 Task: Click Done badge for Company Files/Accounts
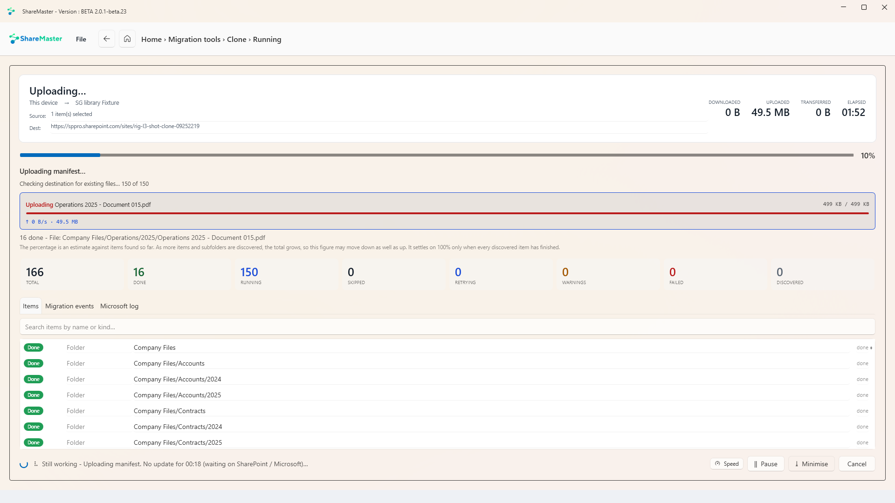point(34,363)
